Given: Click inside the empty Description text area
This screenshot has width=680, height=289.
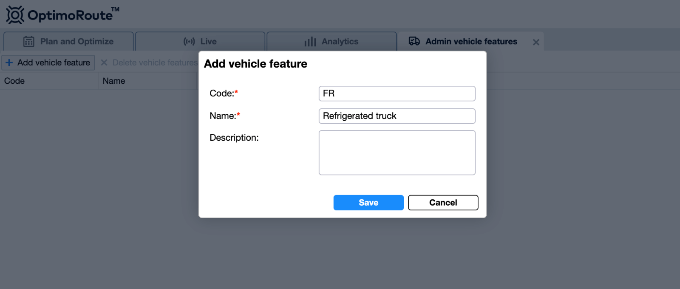Looking at the screenshot, I should 397,153.
